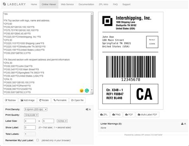Click the editor scrollbar down arrow
The image size is (189, 146).
[92, 90]
